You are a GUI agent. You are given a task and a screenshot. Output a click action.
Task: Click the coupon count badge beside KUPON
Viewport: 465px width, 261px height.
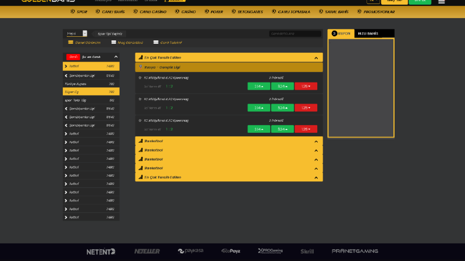[334, 33]
